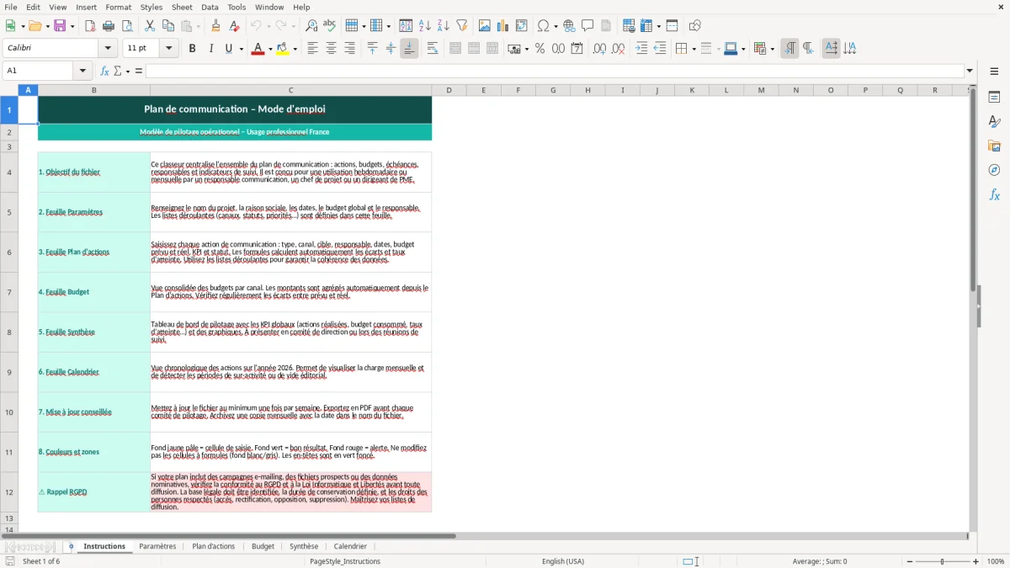
Task: Click the Insert Chart icon
Action: (x=503, y=26)
